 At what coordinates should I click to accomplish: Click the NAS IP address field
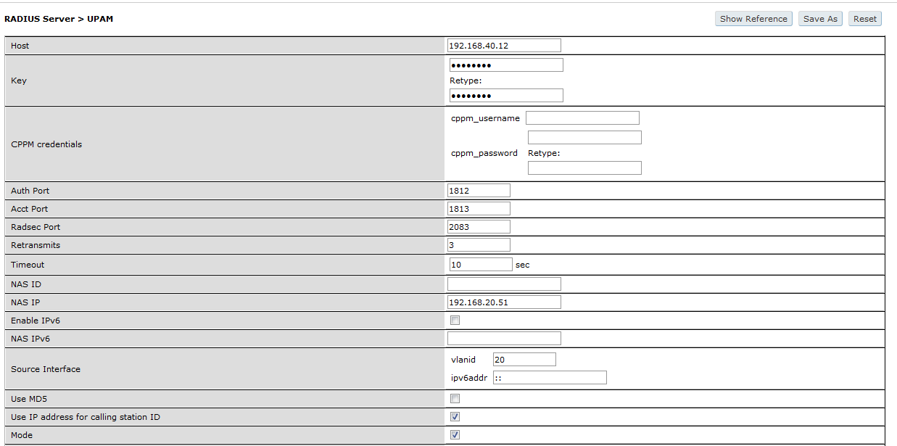(504, 302)
